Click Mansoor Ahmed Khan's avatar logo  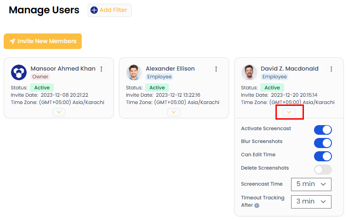coord(19,72)
